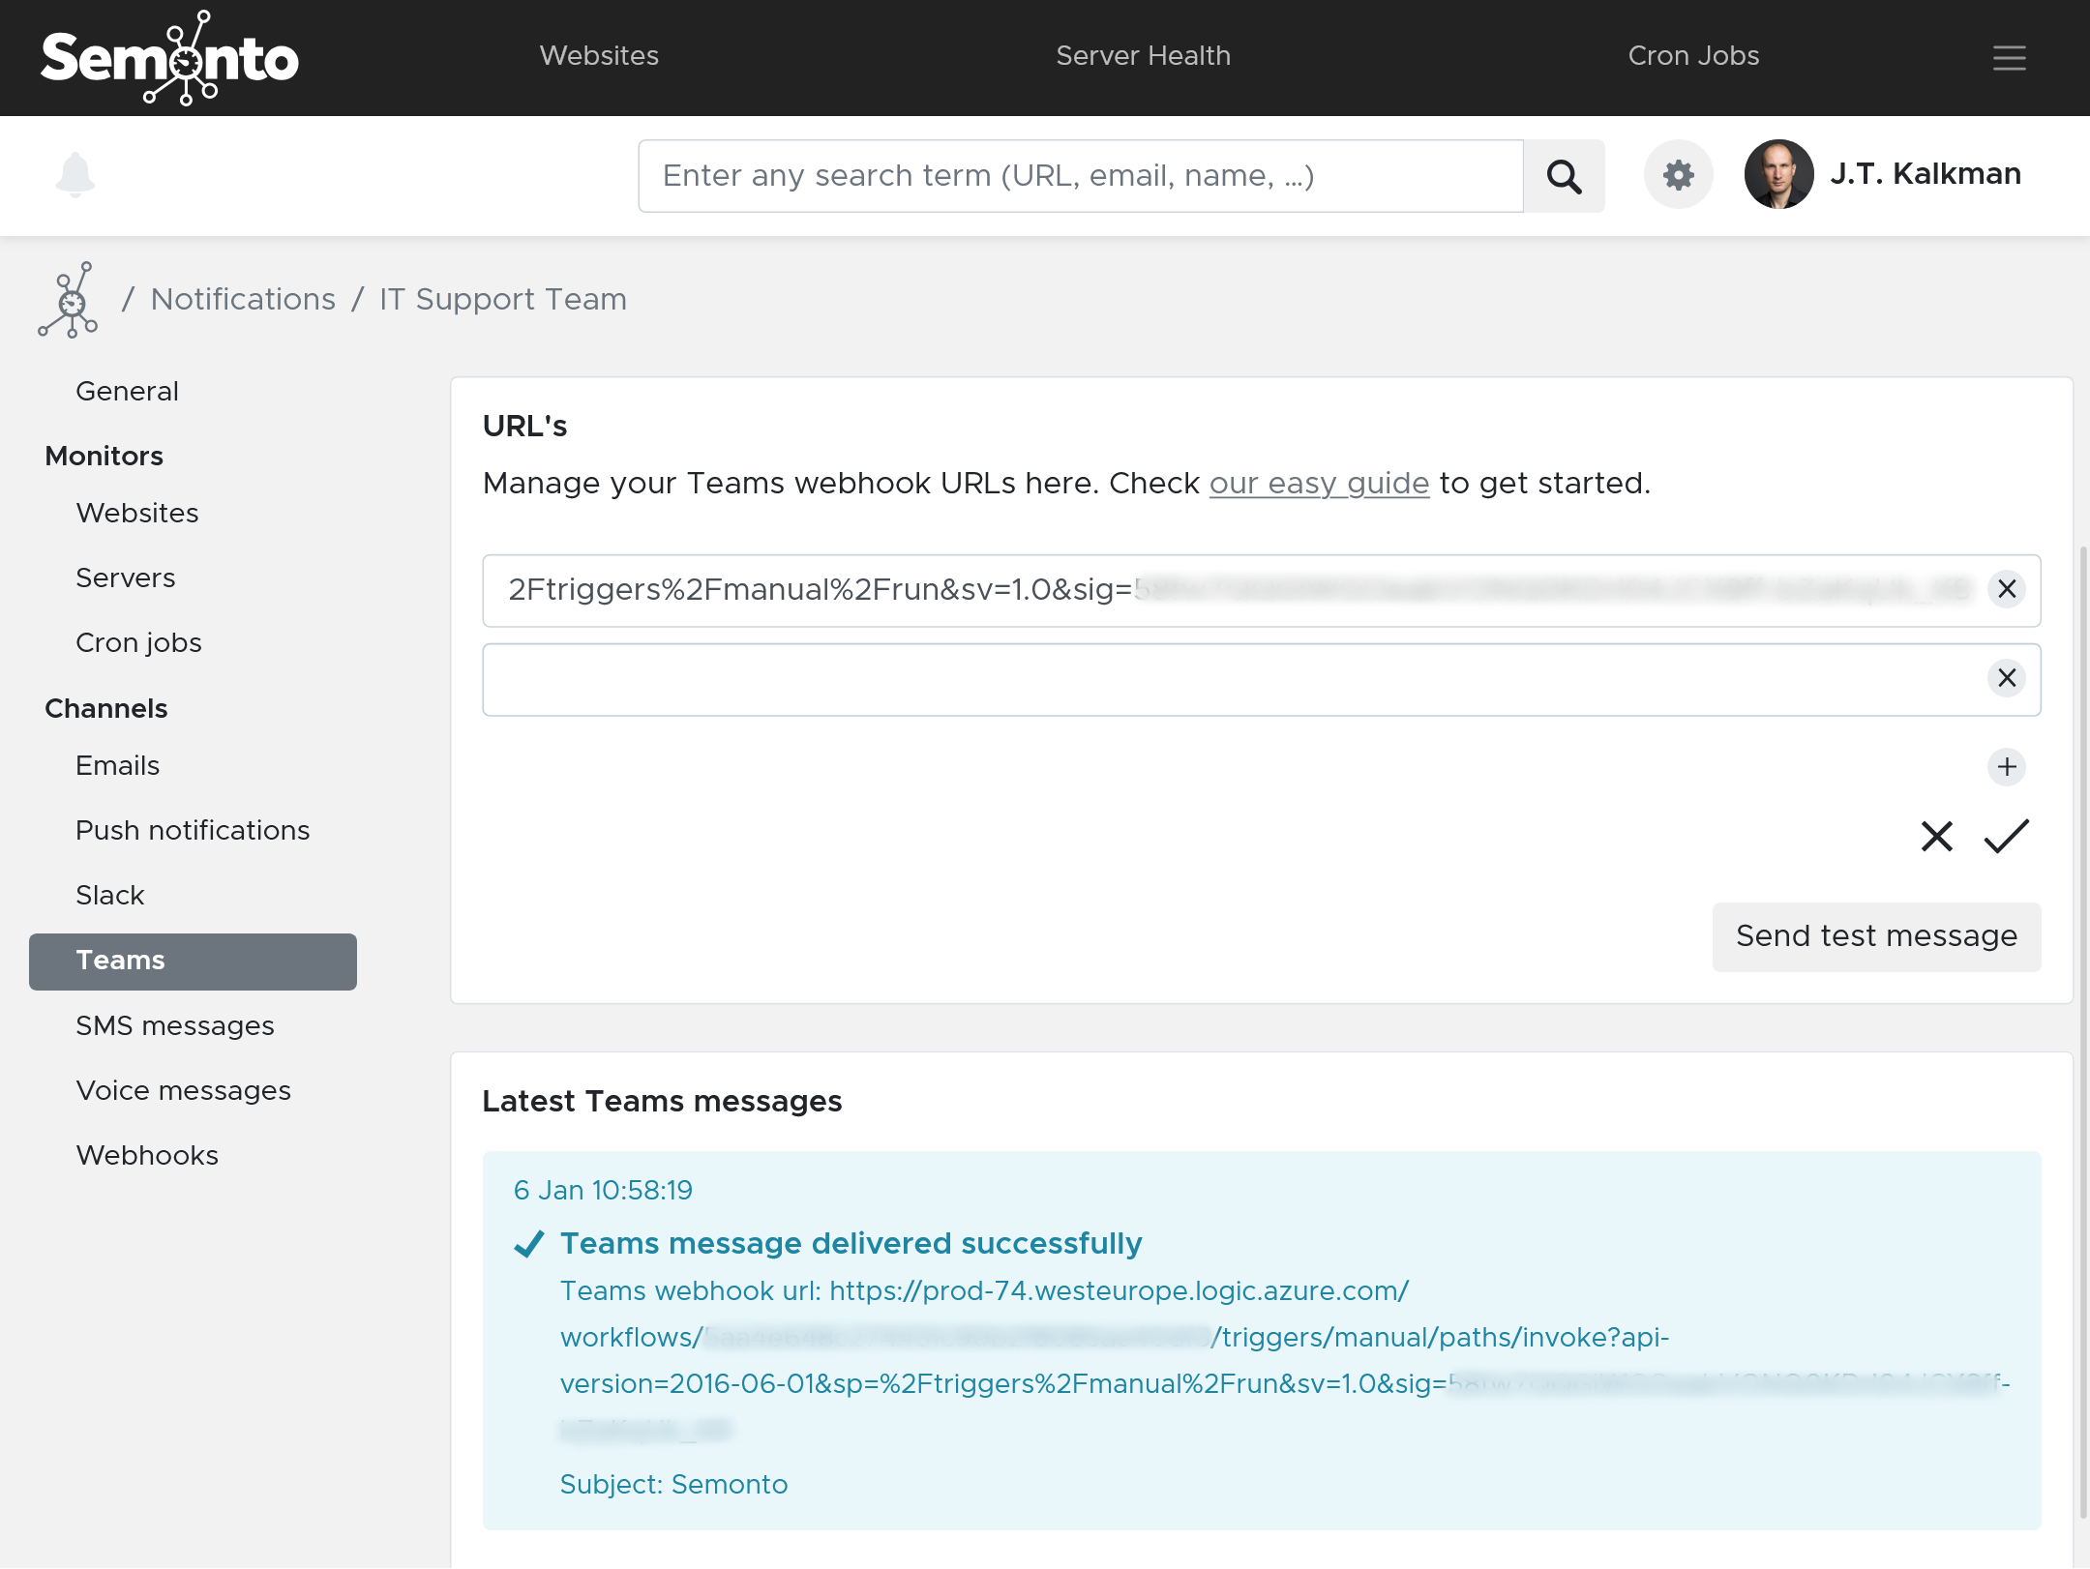Click the 'Latest Teams messages' heading
2090x1569 pixels.
coord(662,1102)
